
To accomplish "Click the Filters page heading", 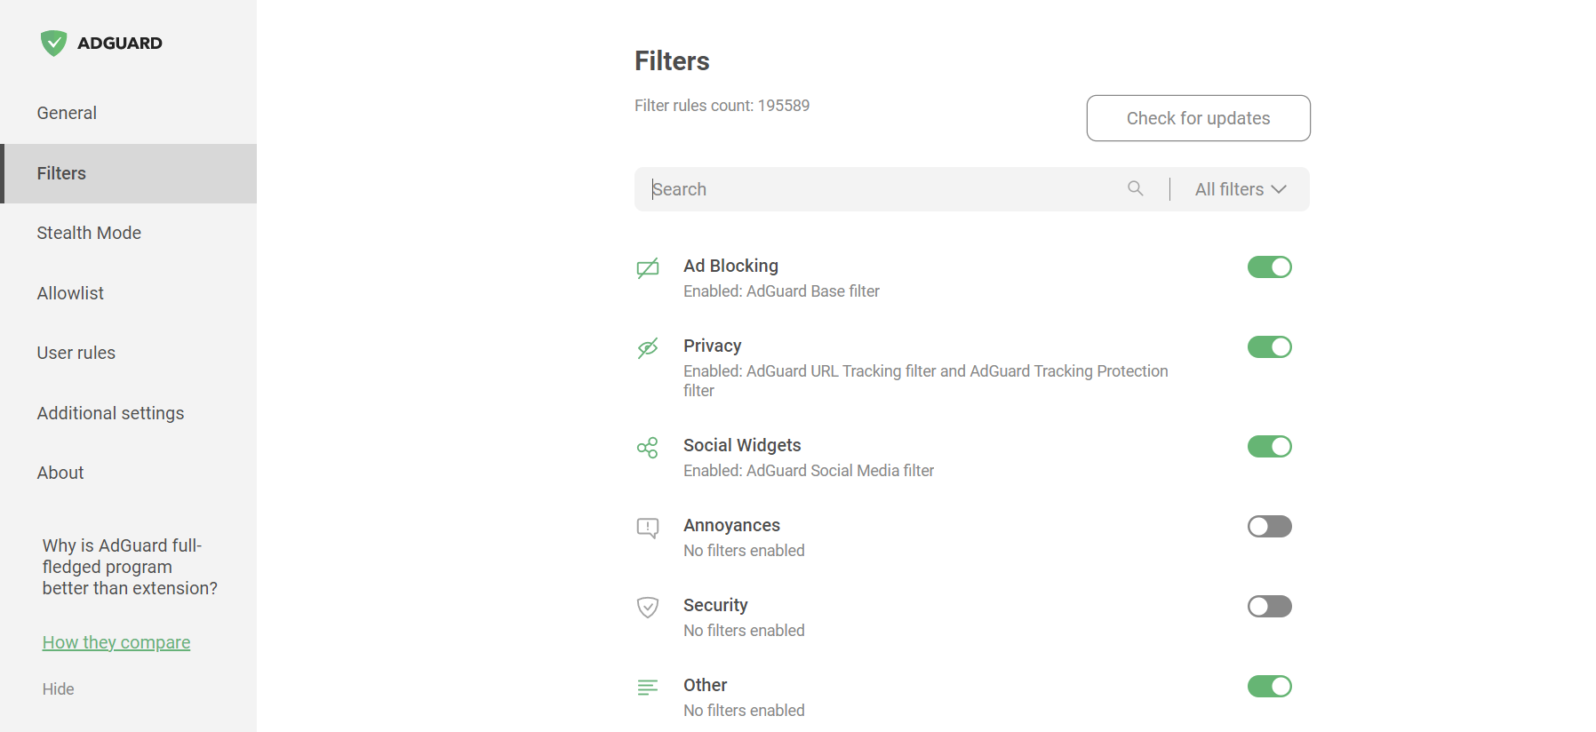I will point(672,60).
